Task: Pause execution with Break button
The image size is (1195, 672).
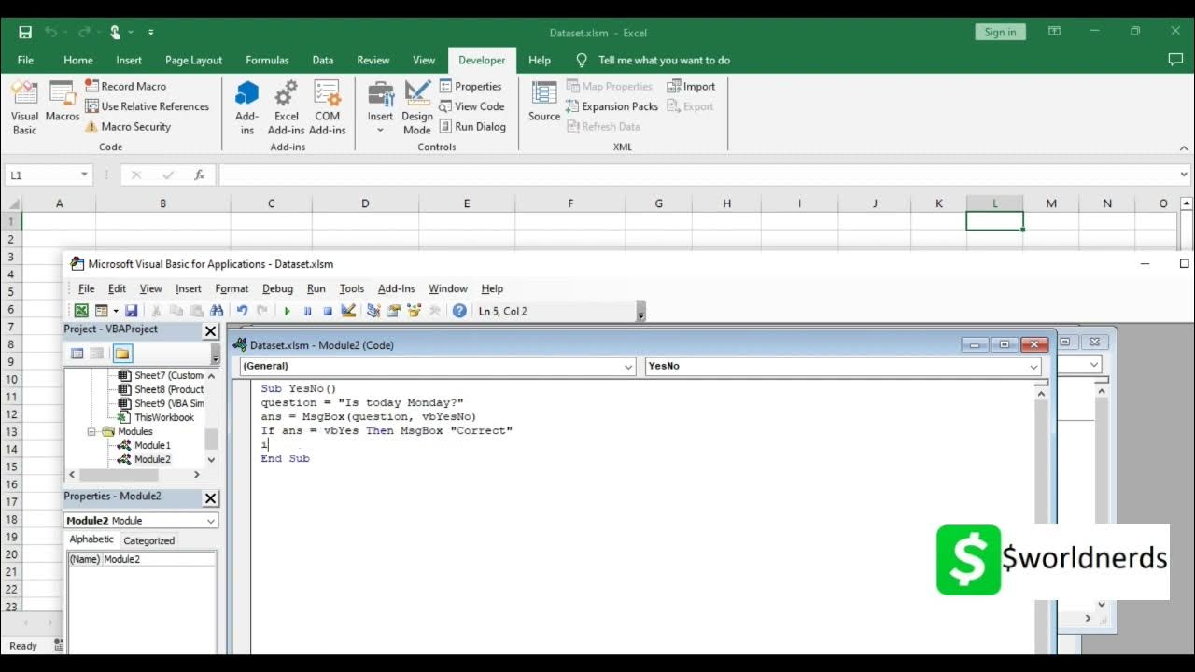Action: pyautogui.click(x=307, y=311)
